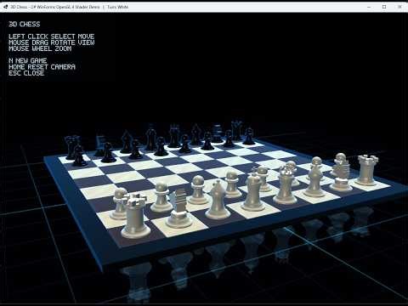The width and height of the screenshot is (408, 306).
Task: Click the 3D Chess window title text
Action: (70, 7)
